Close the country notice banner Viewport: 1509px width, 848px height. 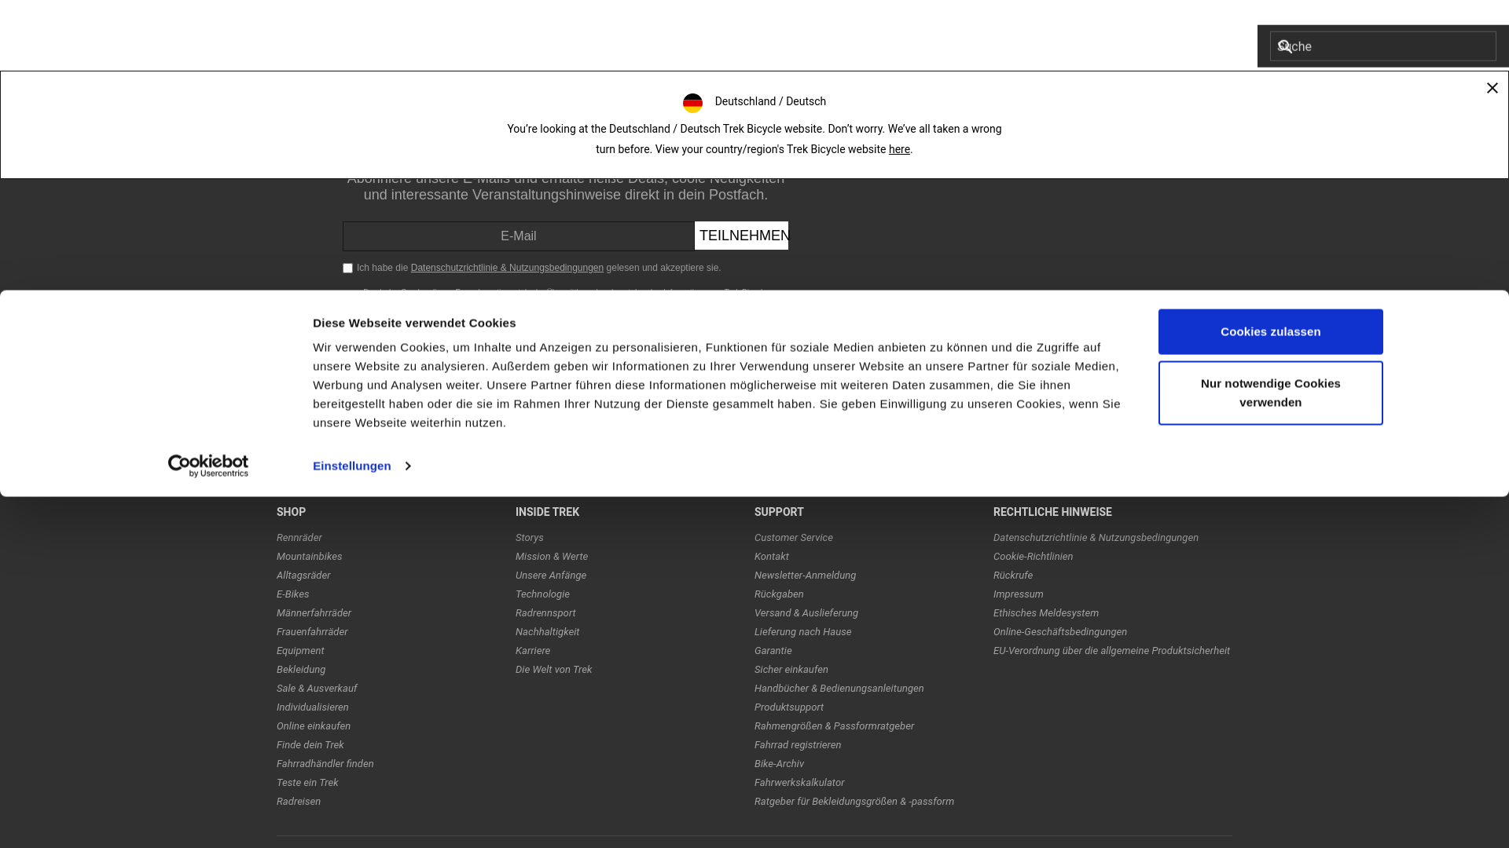tap(1492, 88)
